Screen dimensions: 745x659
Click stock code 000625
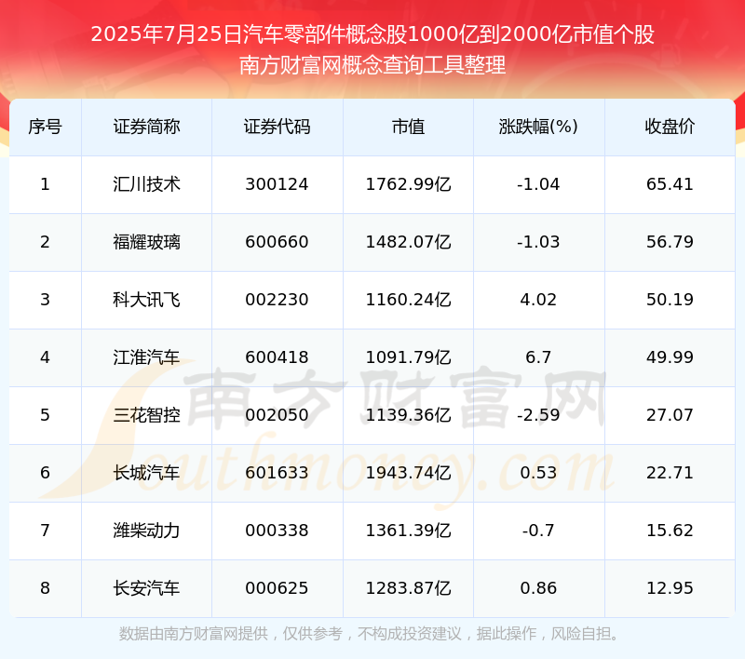coord(277,588)
